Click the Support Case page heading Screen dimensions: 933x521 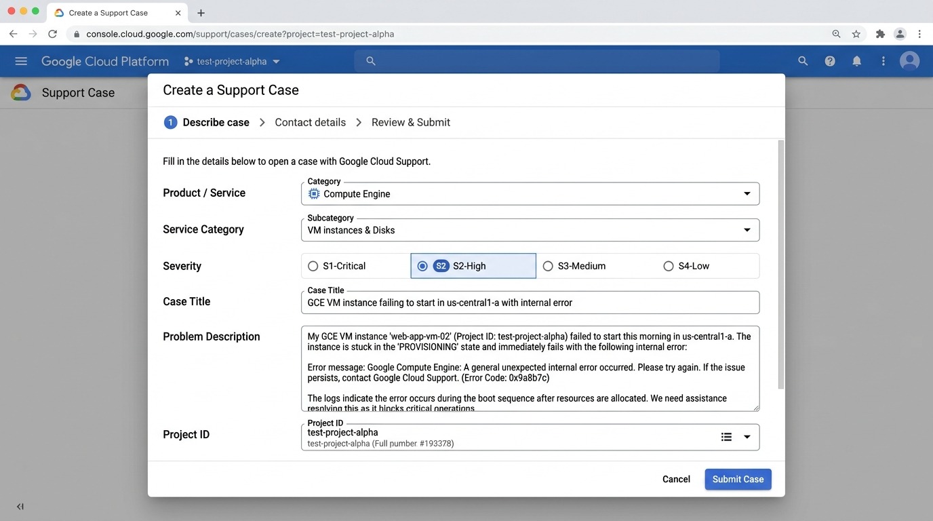[x=78, y=93]
